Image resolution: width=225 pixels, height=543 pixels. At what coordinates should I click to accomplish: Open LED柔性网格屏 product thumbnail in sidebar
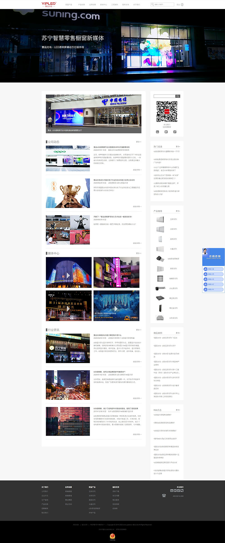point(160,258)
